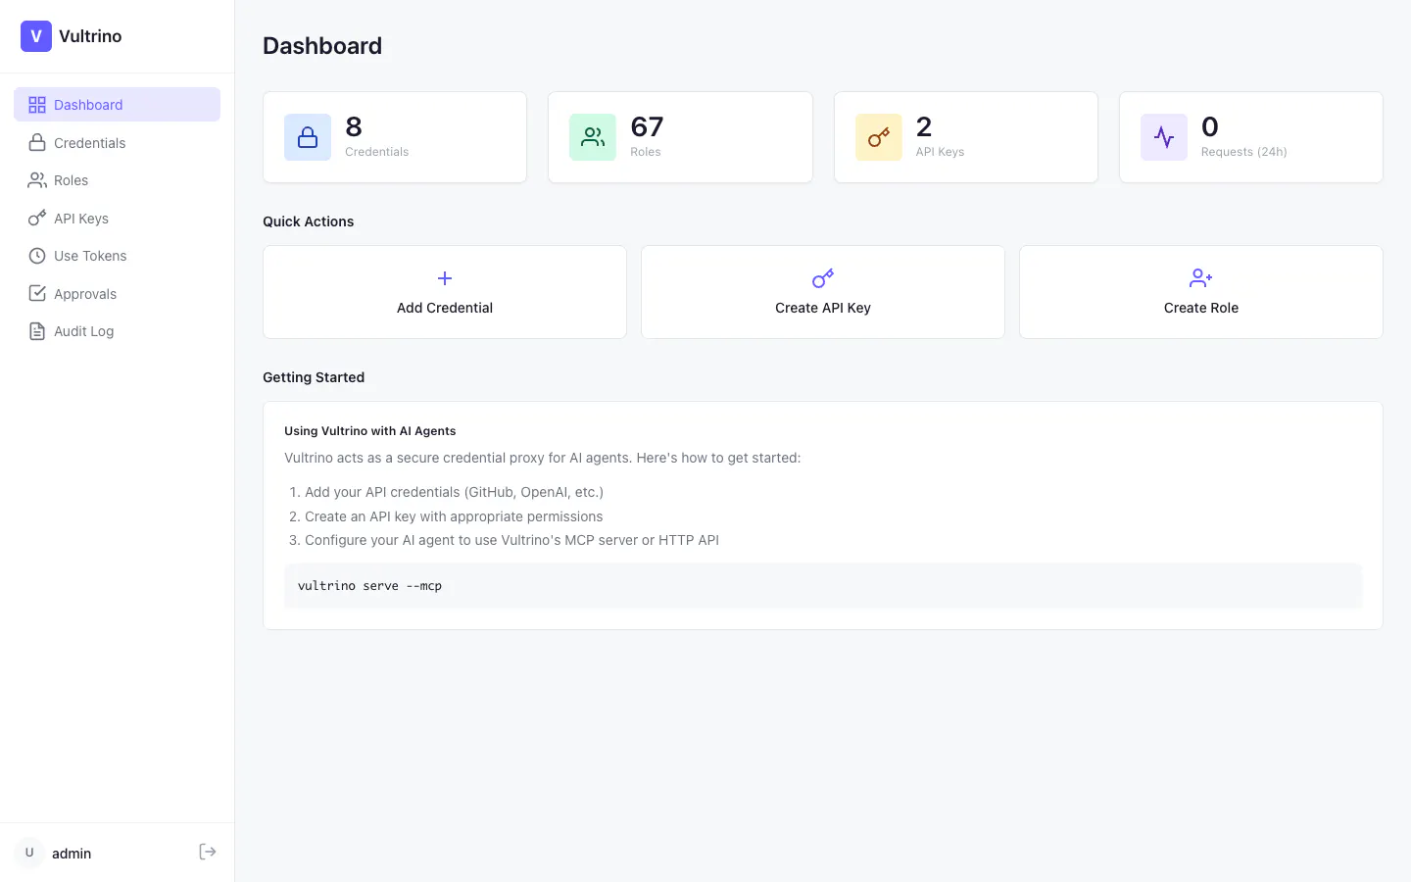Click the credentials count 8
This screenshot has width=1411, height=882.
click(354, 126)
